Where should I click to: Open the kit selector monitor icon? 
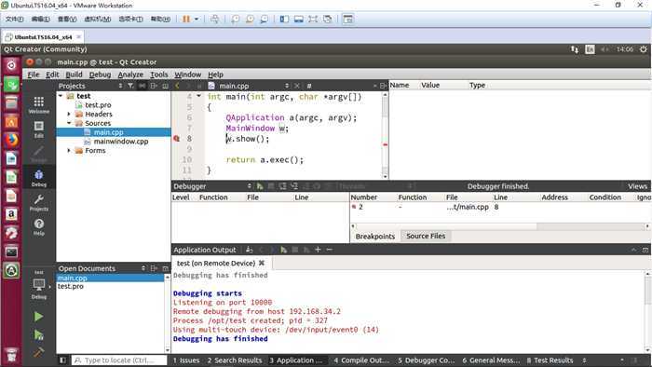coord(39,285)
